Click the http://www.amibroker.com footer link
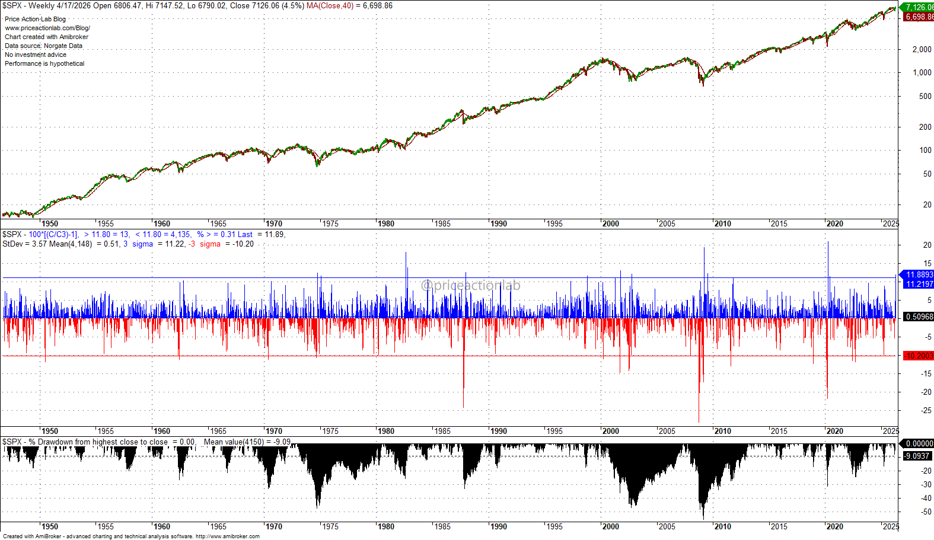Viewport: 934px width, 540px height. point(228,536)
